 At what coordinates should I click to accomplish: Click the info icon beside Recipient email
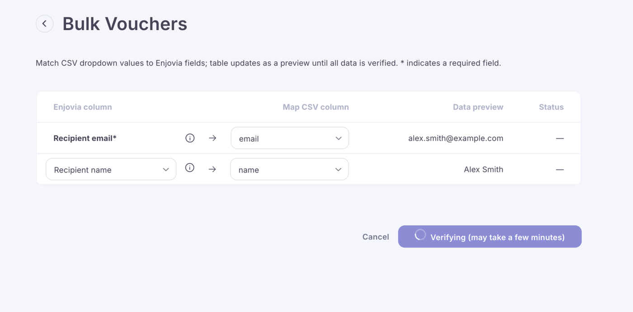pyautogui.click(x=190, y=138)
